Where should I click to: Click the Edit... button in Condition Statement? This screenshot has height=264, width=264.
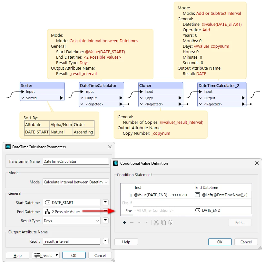[240, 223]
